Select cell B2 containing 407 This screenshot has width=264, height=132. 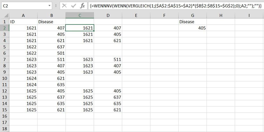(x=52, y=28)
